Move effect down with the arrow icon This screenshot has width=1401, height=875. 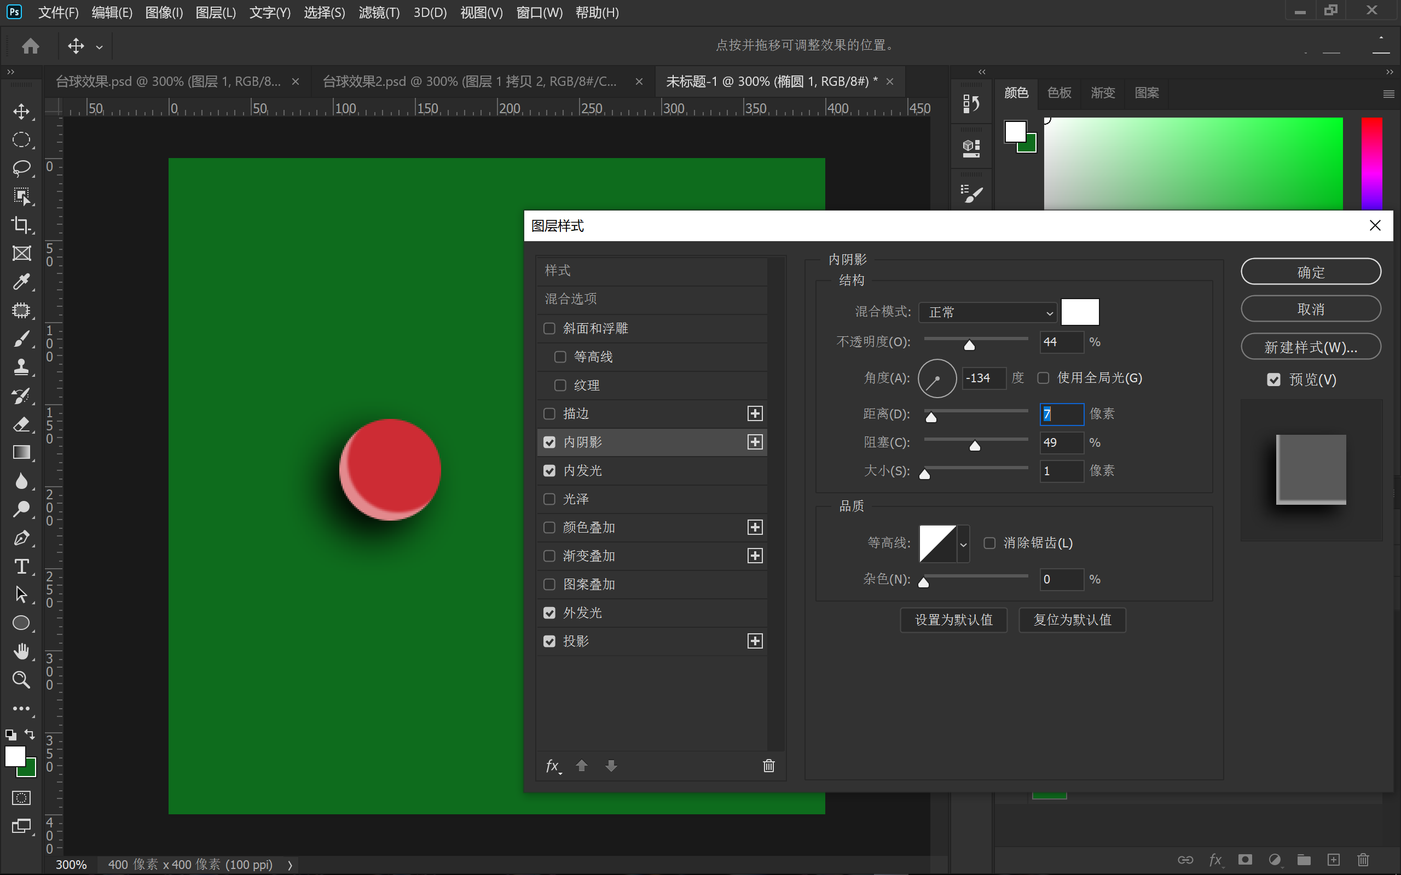point(611,766)
